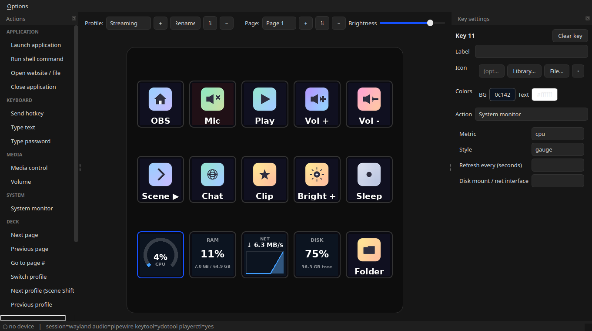Select the Sleep key
The width and height of the screenshot is (592, 331).
pos(369,179)
